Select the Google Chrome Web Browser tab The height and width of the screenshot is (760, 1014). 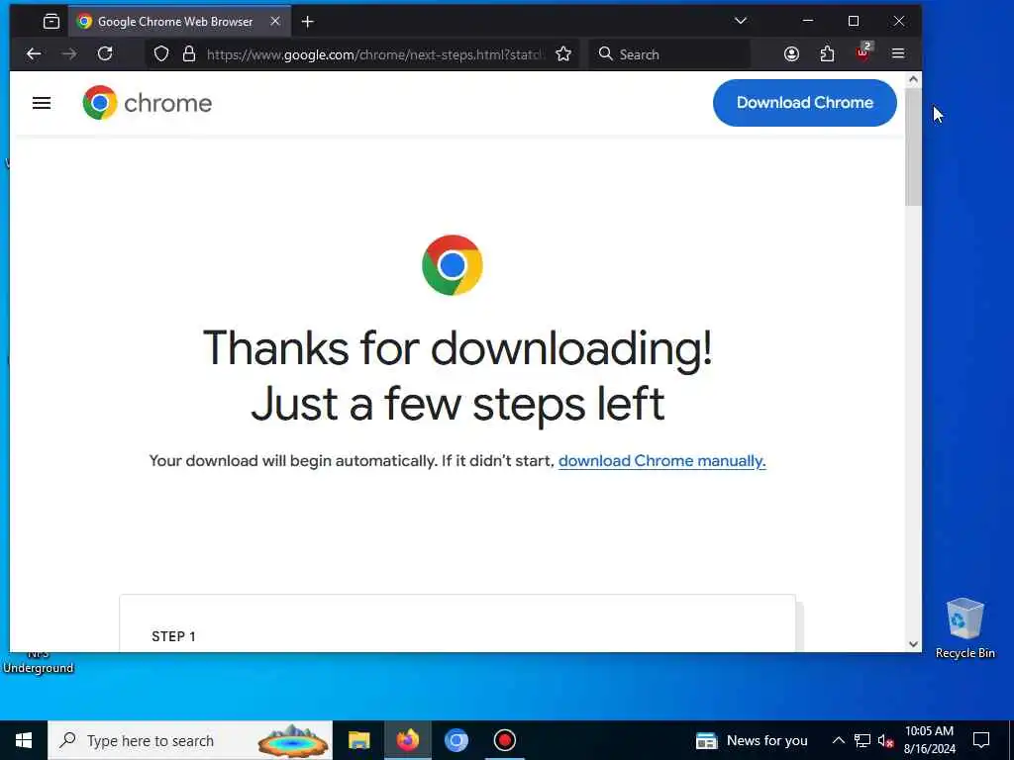coord(179,22)
